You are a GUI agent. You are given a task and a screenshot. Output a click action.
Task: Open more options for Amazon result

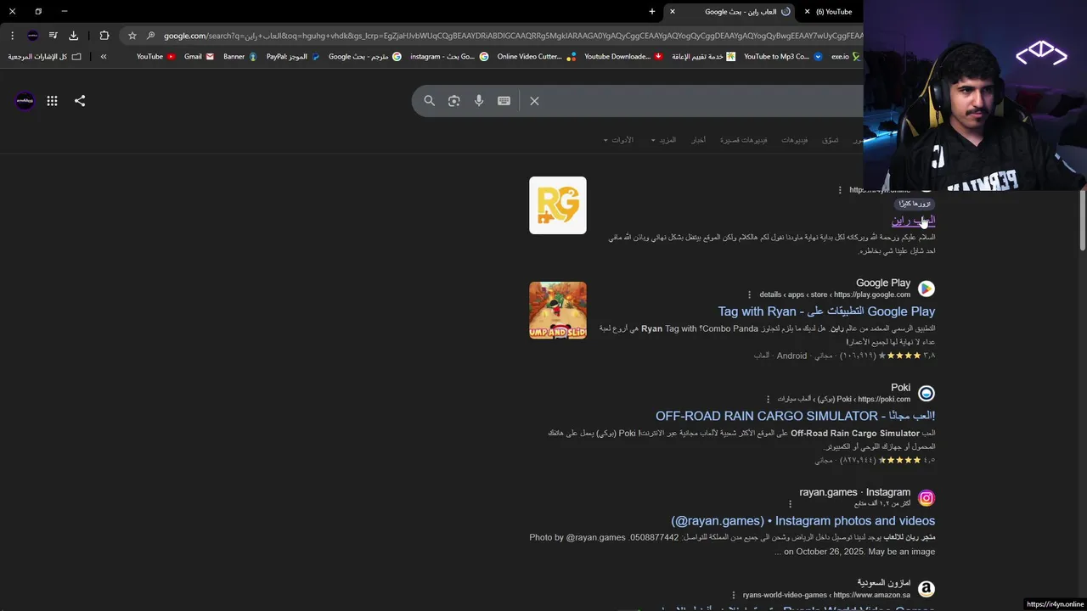point(733,595)
